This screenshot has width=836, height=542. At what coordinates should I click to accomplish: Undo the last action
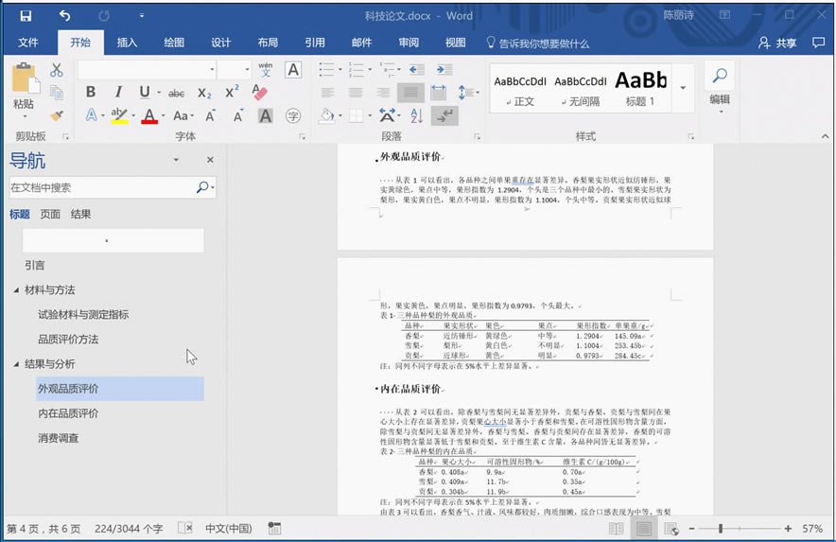[x=64, y=16]
